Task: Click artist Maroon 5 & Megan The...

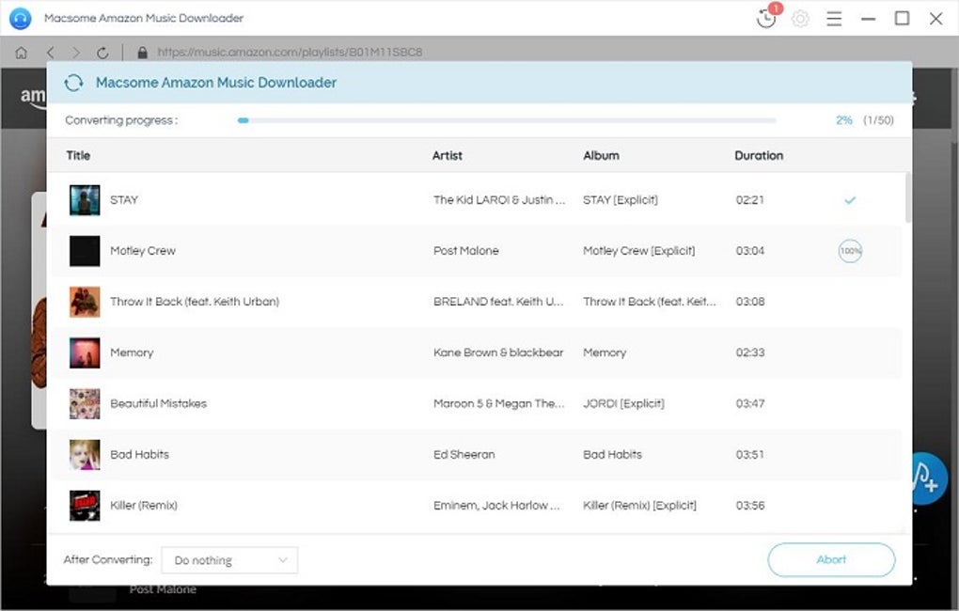Action: 498,403
